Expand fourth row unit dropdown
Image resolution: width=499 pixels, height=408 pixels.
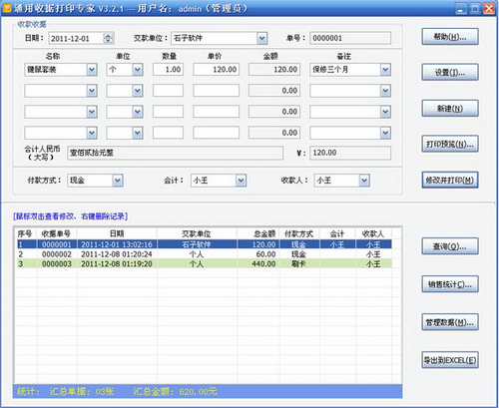138,133
